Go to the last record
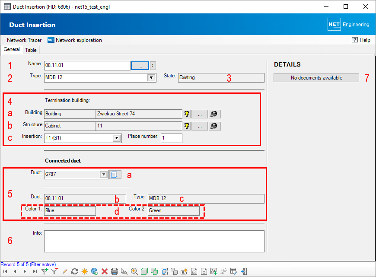Screen dimensions: 376x277 coord(35,271)
